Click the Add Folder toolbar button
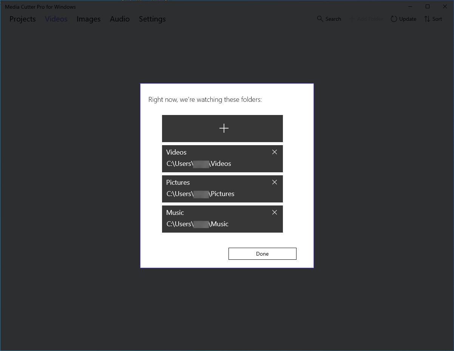The image size is (454, 351). point(366,19)
